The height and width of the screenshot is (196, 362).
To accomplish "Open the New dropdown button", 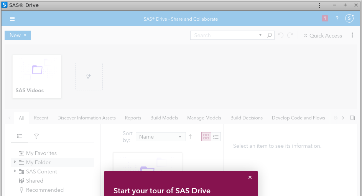I will (x=18, y=35).
